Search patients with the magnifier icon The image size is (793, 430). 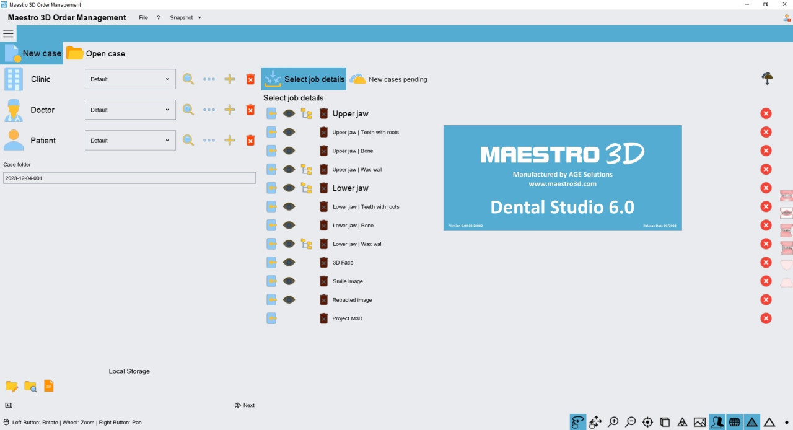point(188,141)
